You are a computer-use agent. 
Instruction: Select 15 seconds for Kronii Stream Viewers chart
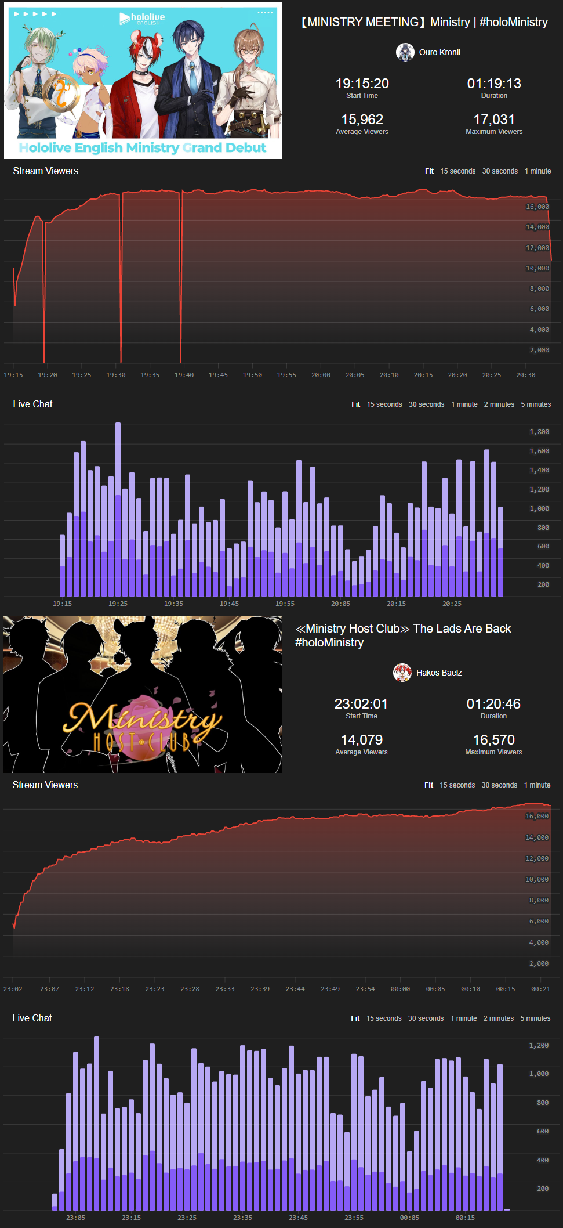tap(457, 171)
